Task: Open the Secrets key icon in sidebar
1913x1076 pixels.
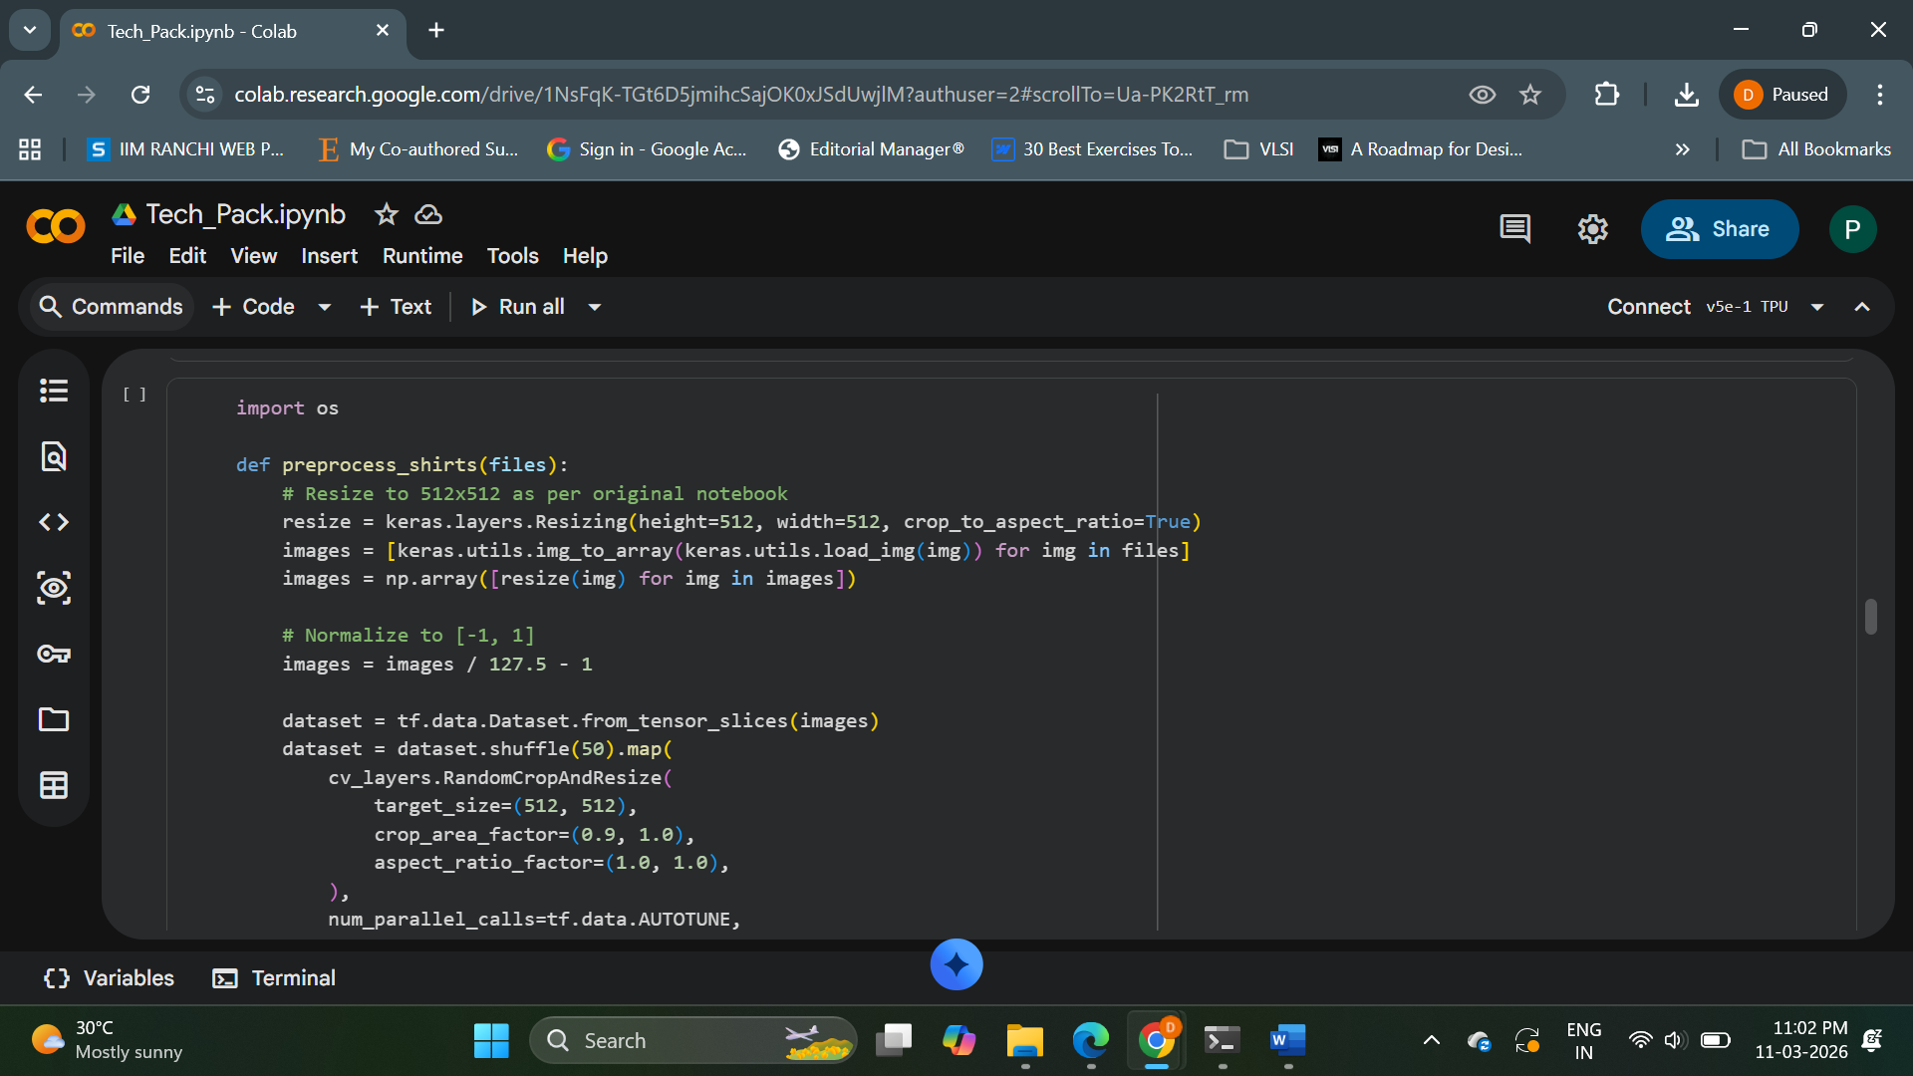Action: [54, 654]
